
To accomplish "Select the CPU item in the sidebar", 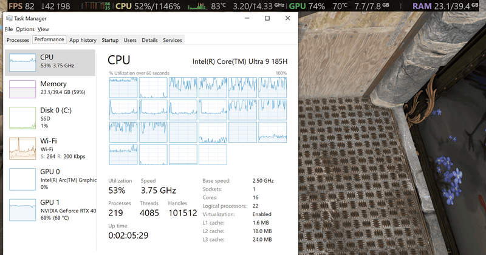I will point(50,63).
